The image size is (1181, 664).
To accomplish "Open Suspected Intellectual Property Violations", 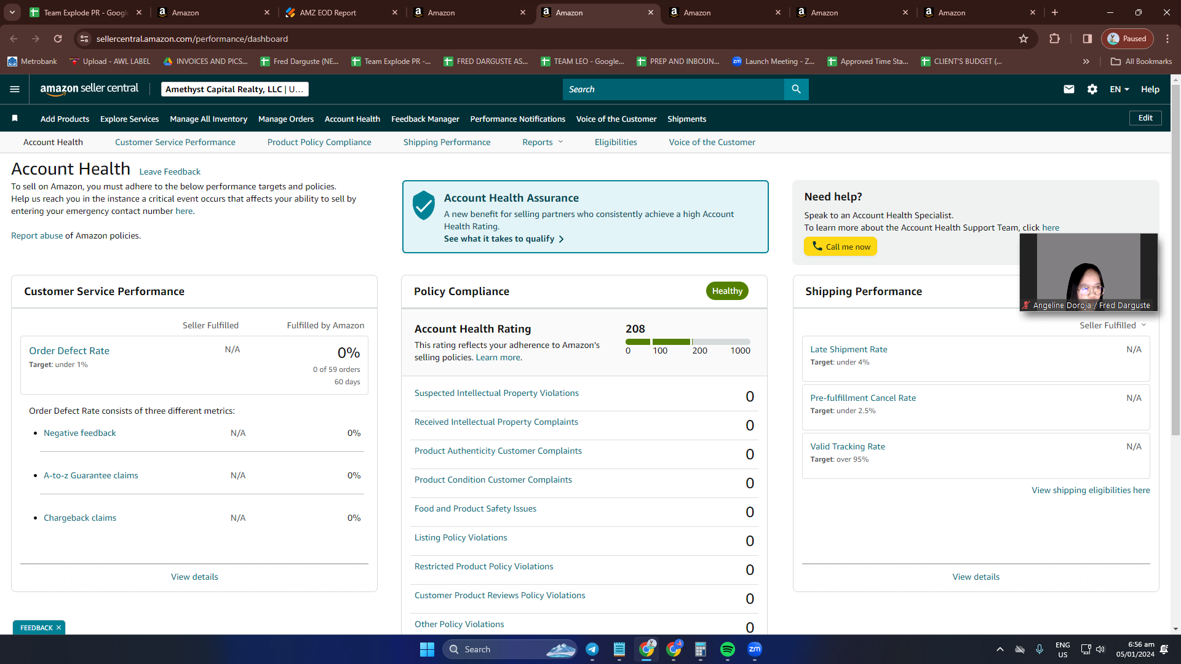I will pos(496,393).
